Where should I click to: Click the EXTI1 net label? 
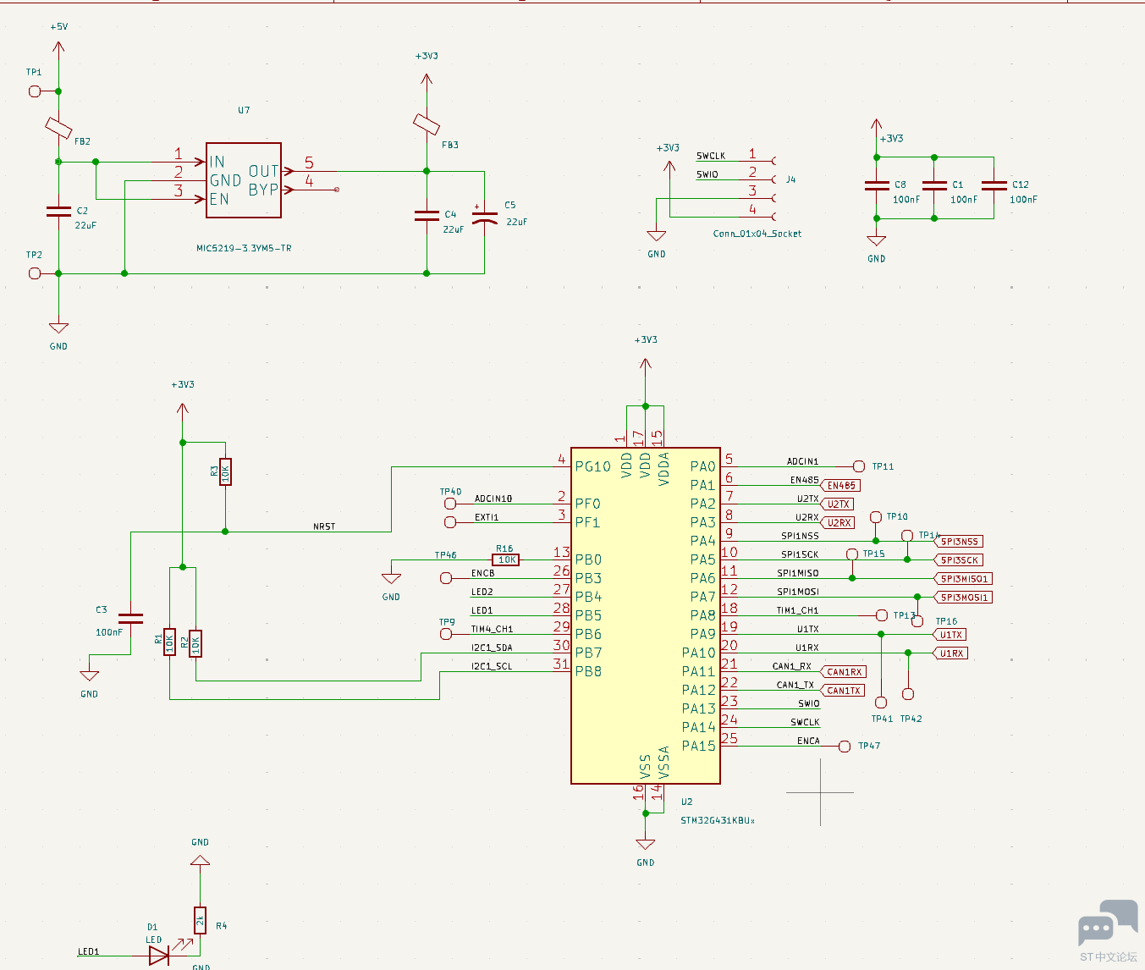tap(487, 517)
